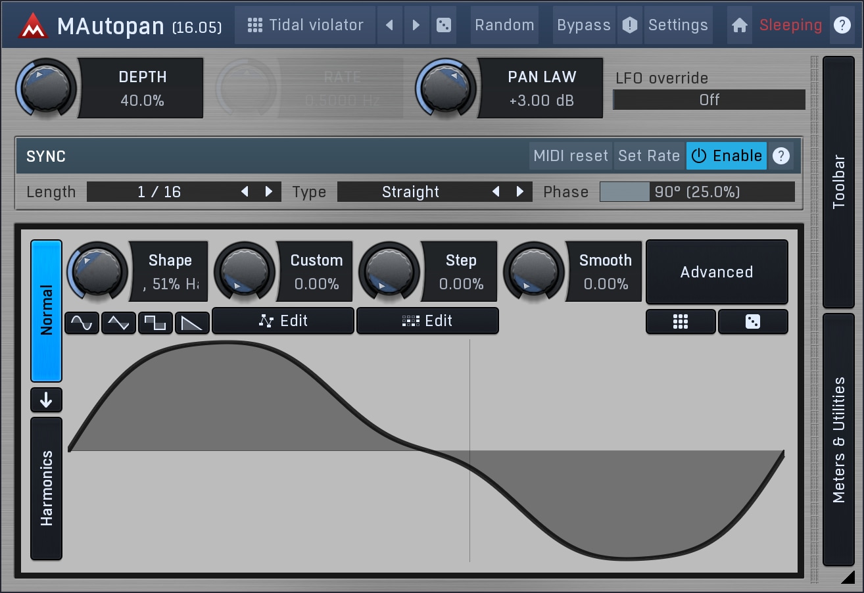Open the presets grid icon next to Tidal violator
The width and height of the screenshot is (864, 593).
(x=255, y=25)
